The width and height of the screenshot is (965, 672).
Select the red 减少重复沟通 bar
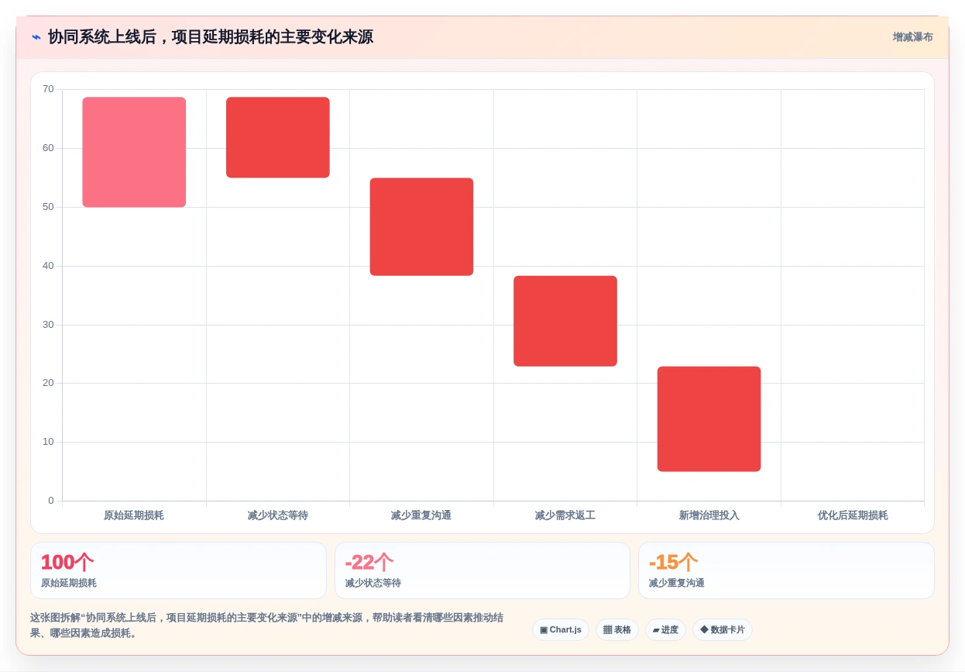tap(421, 226)
